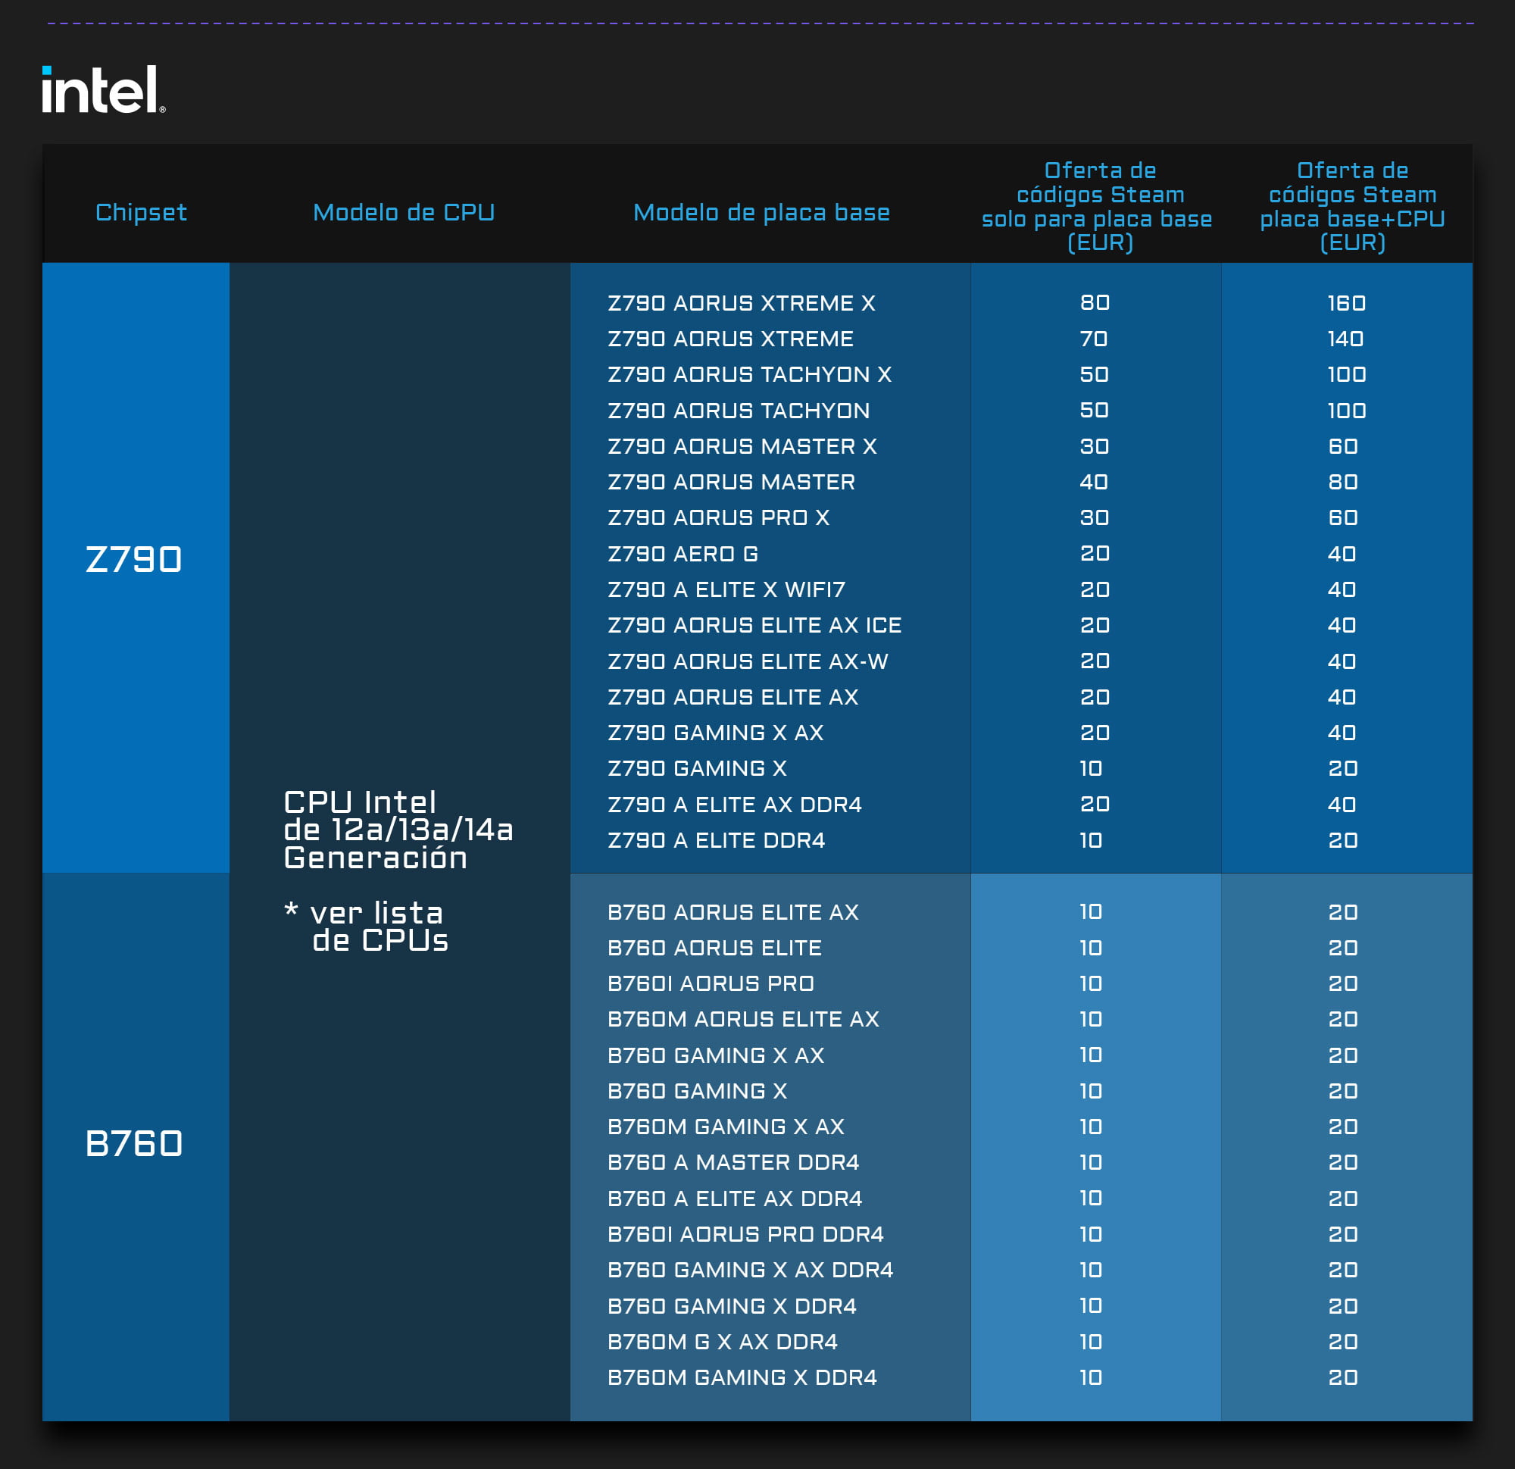Select the Z790 A ELITE DDR4 row
Viewport: 1515px width, 1469px height.
pos(716,840)
